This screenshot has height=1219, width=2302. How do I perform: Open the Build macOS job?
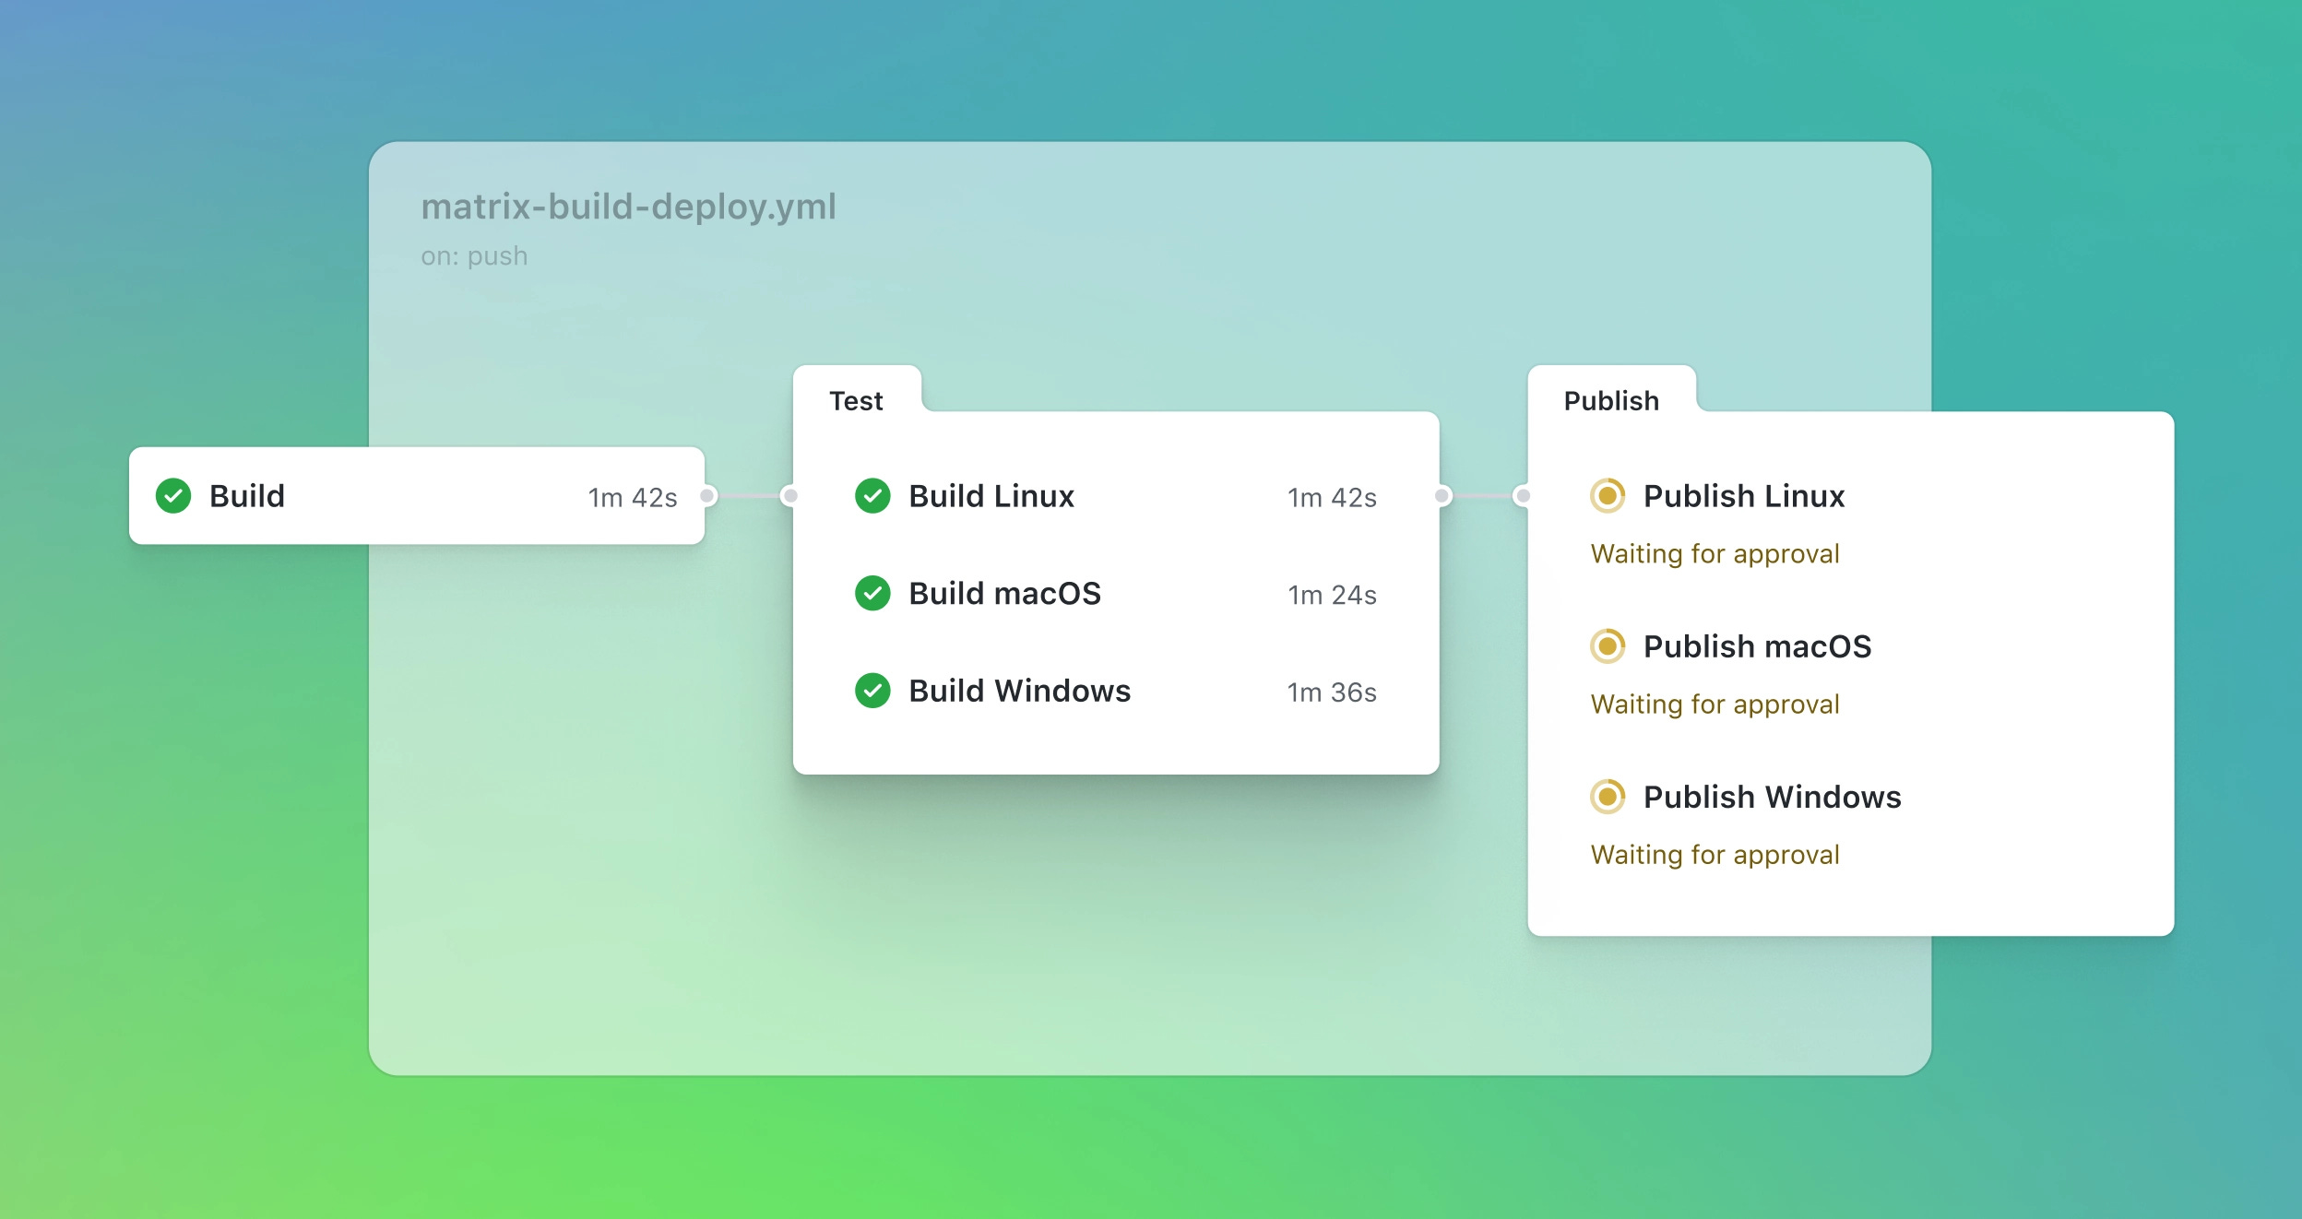1004,594
